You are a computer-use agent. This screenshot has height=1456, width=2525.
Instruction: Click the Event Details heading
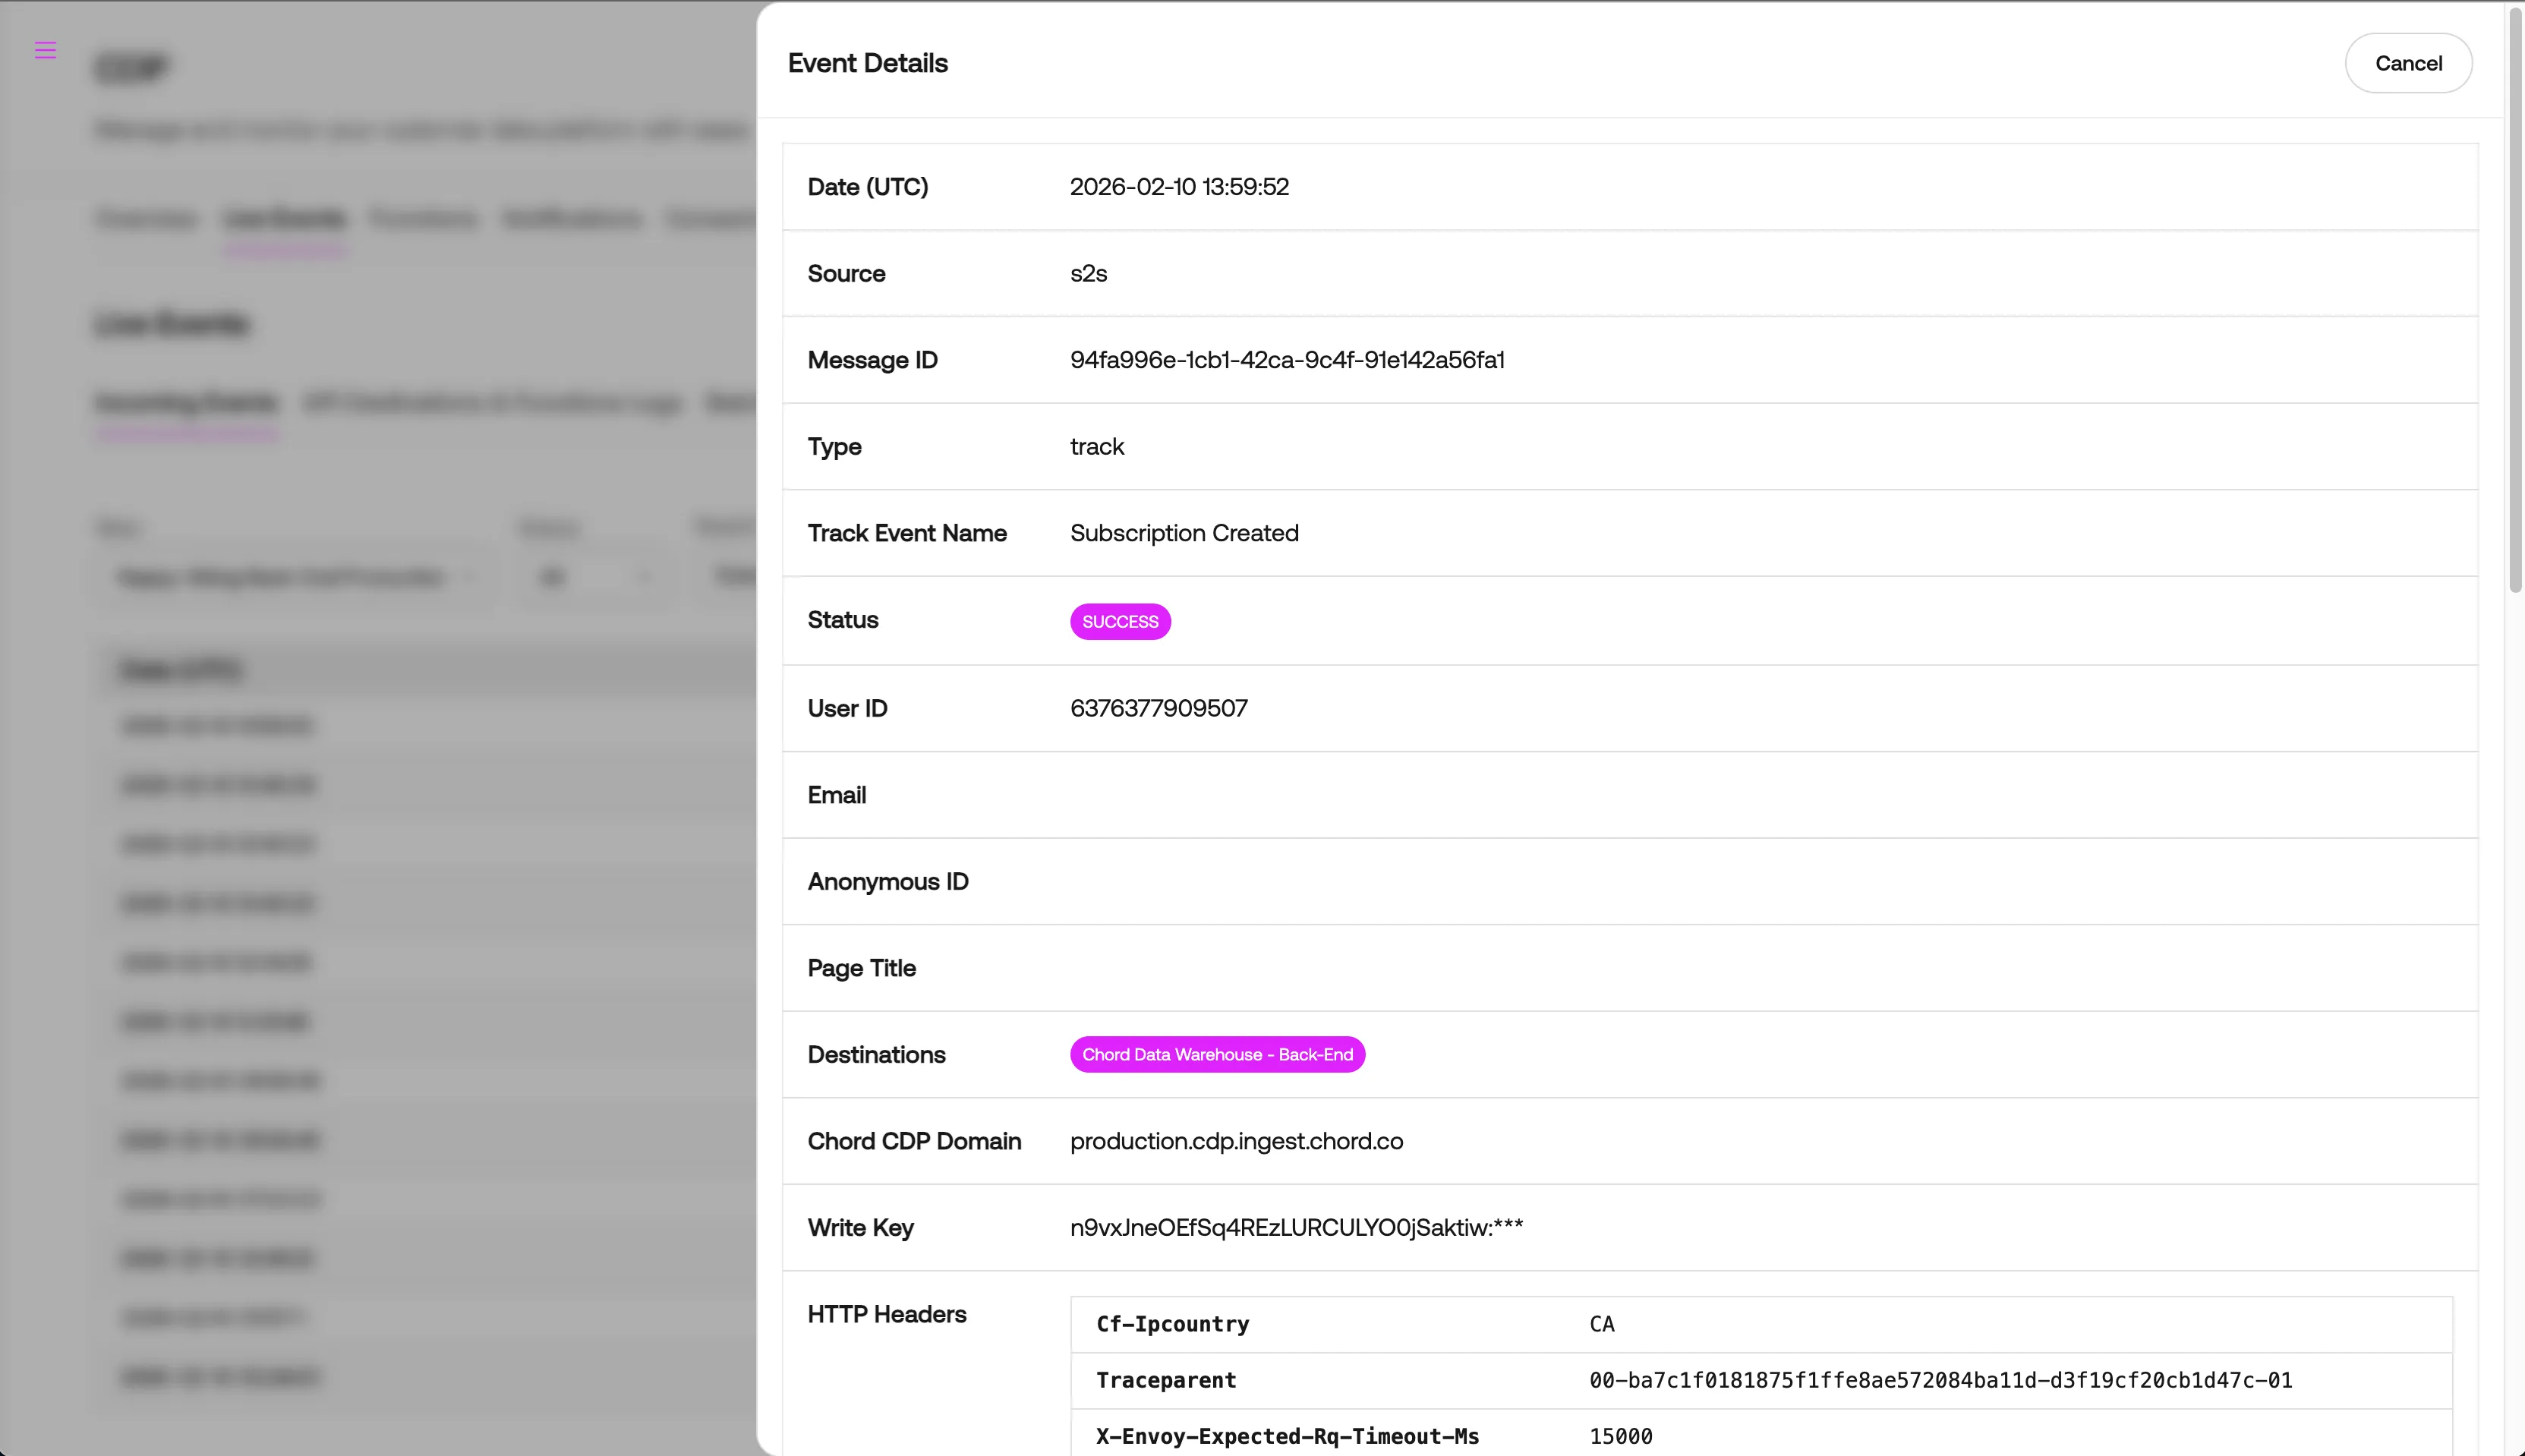[x=867, y=63]
